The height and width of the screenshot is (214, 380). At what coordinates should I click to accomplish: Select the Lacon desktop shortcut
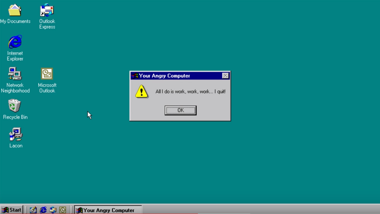point(15,135)
